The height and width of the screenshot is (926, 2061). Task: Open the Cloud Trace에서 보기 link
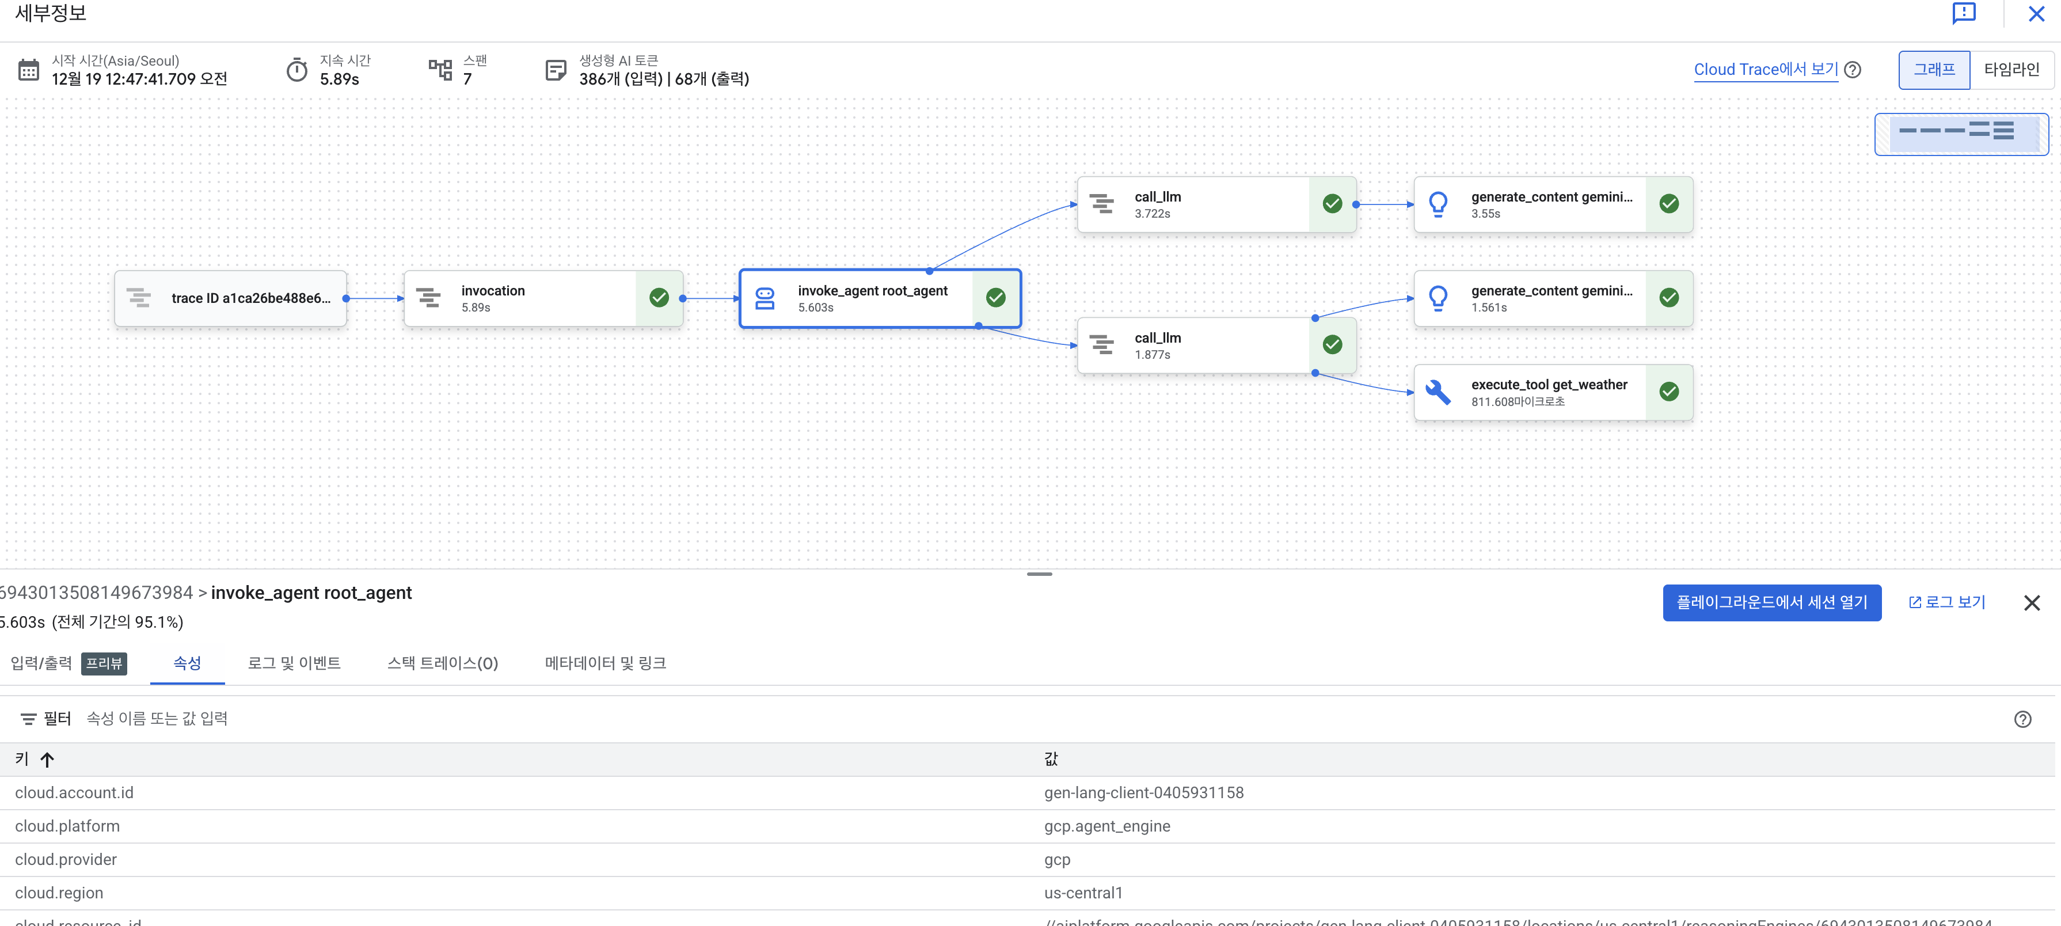1765,70
